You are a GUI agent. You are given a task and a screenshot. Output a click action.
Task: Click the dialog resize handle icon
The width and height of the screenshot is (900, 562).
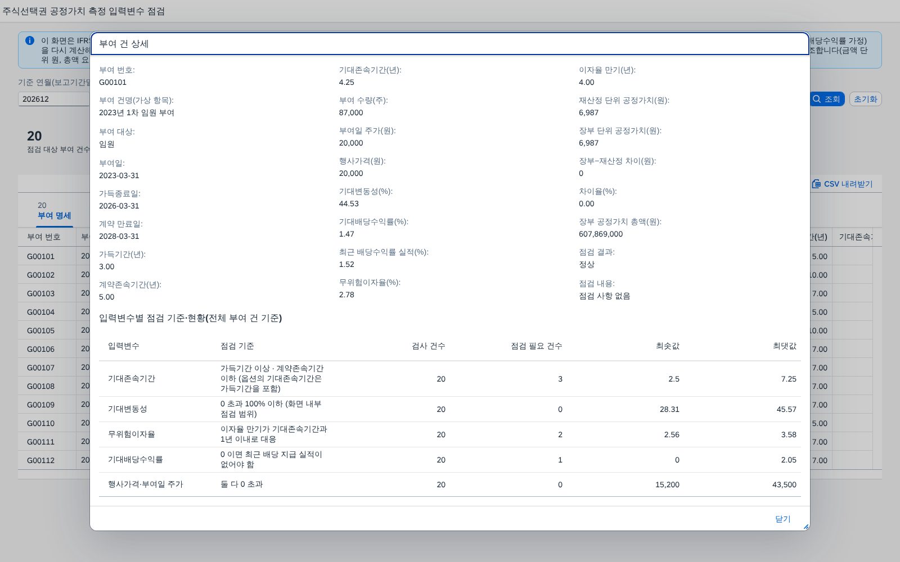point(805,527)
